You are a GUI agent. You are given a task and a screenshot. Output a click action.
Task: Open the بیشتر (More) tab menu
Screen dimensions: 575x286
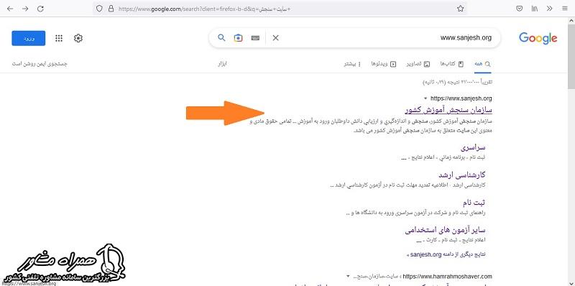tap(352, 64)
